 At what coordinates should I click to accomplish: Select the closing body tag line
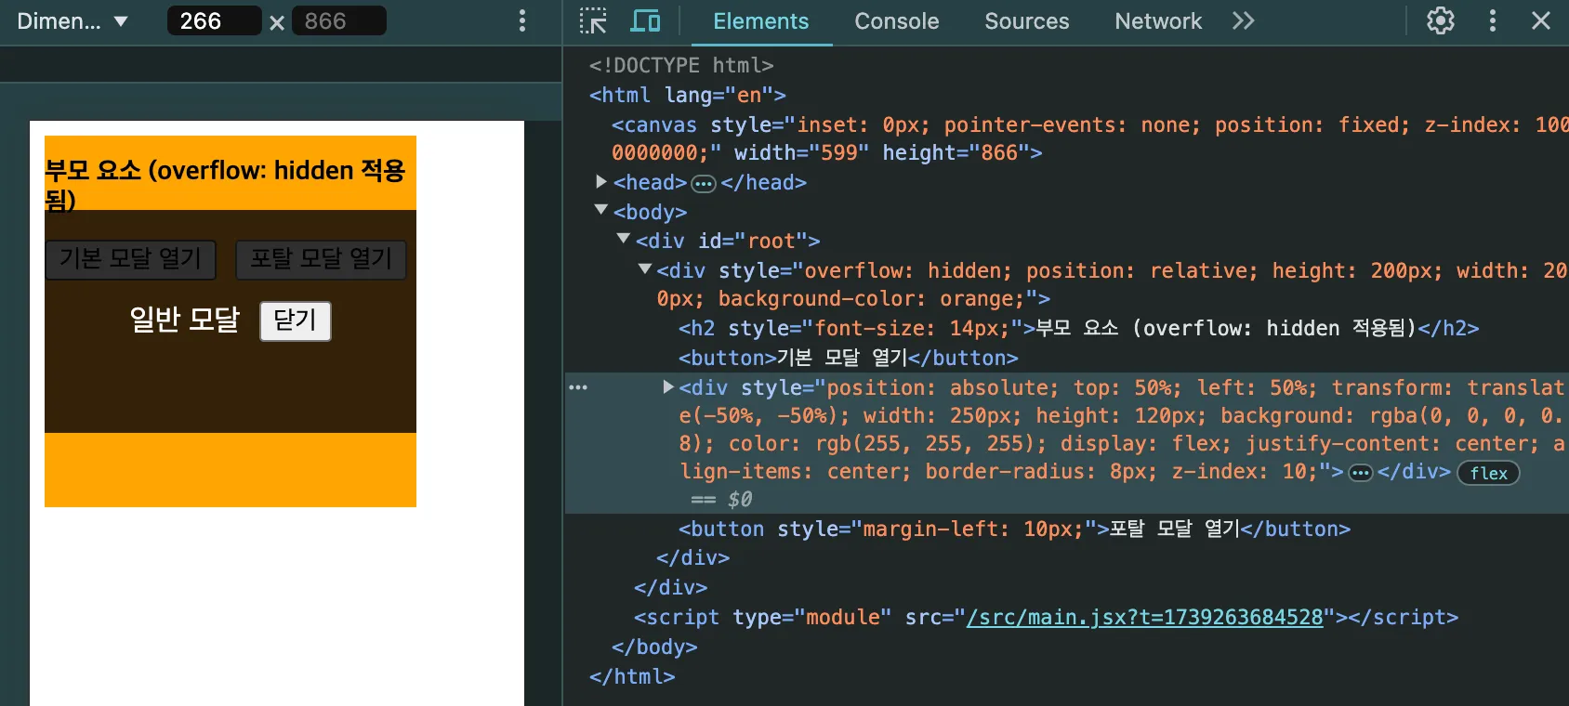pos(653,647)
